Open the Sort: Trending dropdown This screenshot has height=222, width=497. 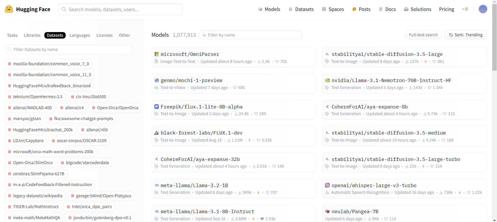(466, 35)
